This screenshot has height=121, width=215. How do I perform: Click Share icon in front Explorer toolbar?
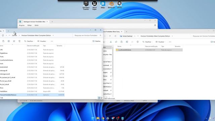14,41
